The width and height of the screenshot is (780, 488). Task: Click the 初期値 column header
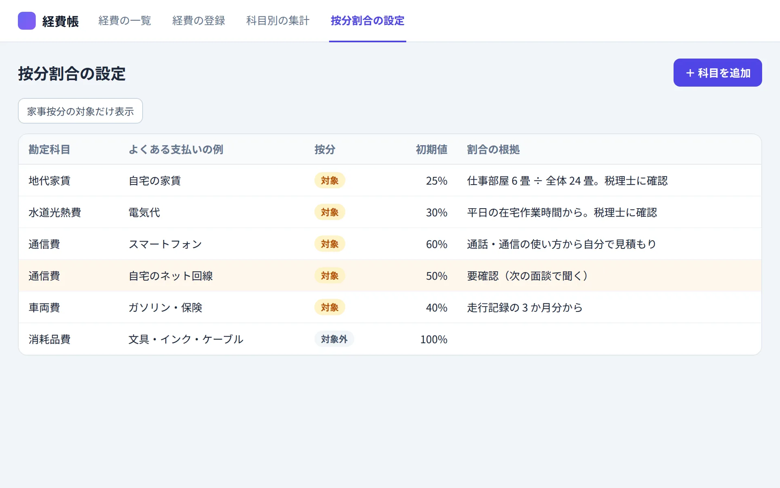431,150
